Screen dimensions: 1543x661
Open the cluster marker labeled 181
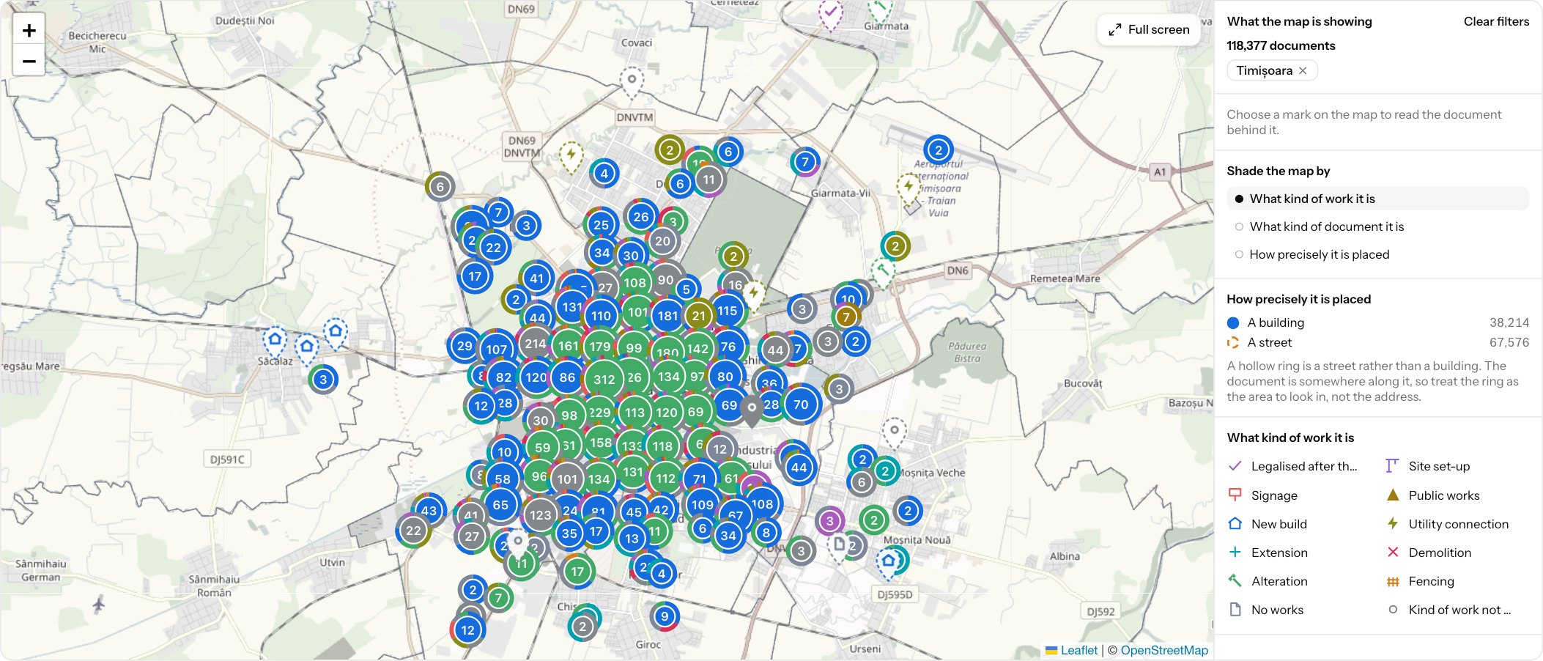click(667, 316)
